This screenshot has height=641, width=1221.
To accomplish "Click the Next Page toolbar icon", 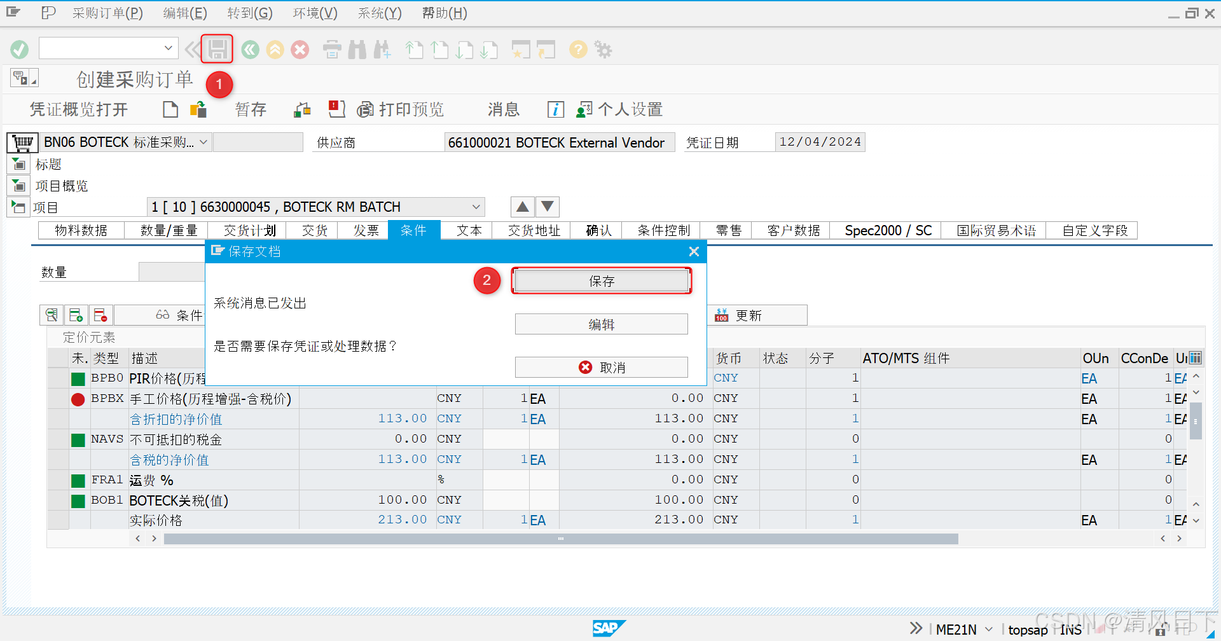I will tap(464, 50).
